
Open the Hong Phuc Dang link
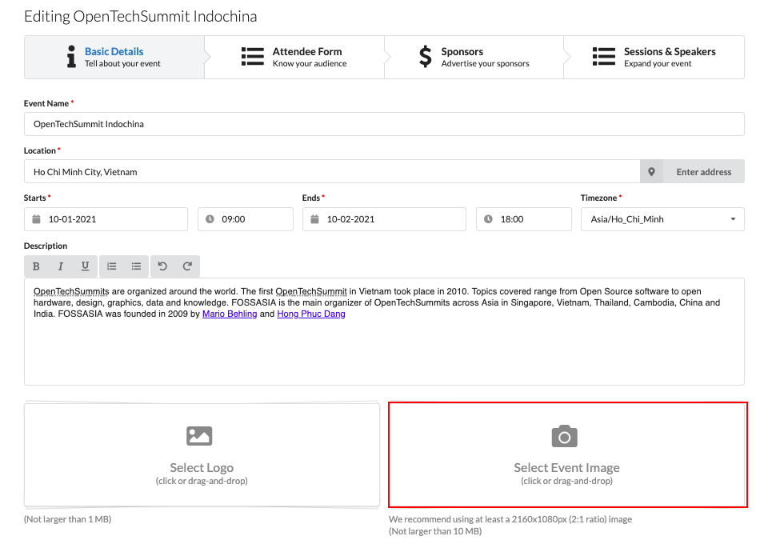point(311,314)
